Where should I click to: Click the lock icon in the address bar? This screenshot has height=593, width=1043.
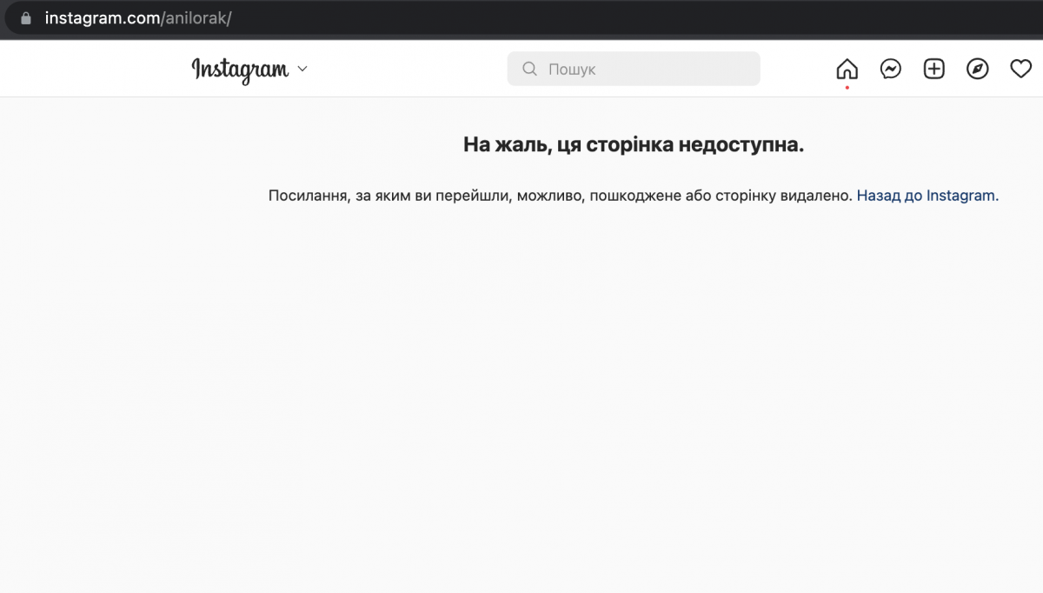(25, 18)
